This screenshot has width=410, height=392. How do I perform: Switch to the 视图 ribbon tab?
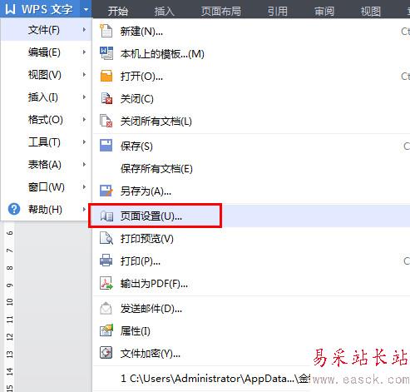coord(371,11)
